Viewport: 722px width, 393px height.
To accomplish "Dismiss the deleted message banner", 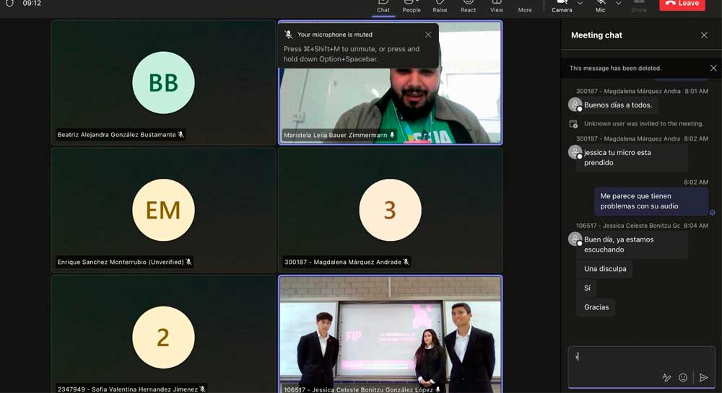I will [713, 68].
